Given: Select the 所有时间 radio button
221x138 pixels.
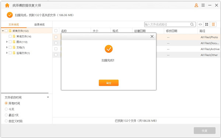Looking at the screenshot, I should [6, 103].
